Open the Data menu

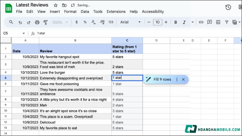pos(85,11)
